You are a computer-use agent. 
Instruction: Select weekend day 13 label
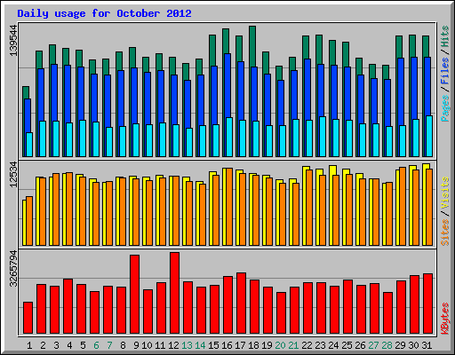(x=187, y=345)
